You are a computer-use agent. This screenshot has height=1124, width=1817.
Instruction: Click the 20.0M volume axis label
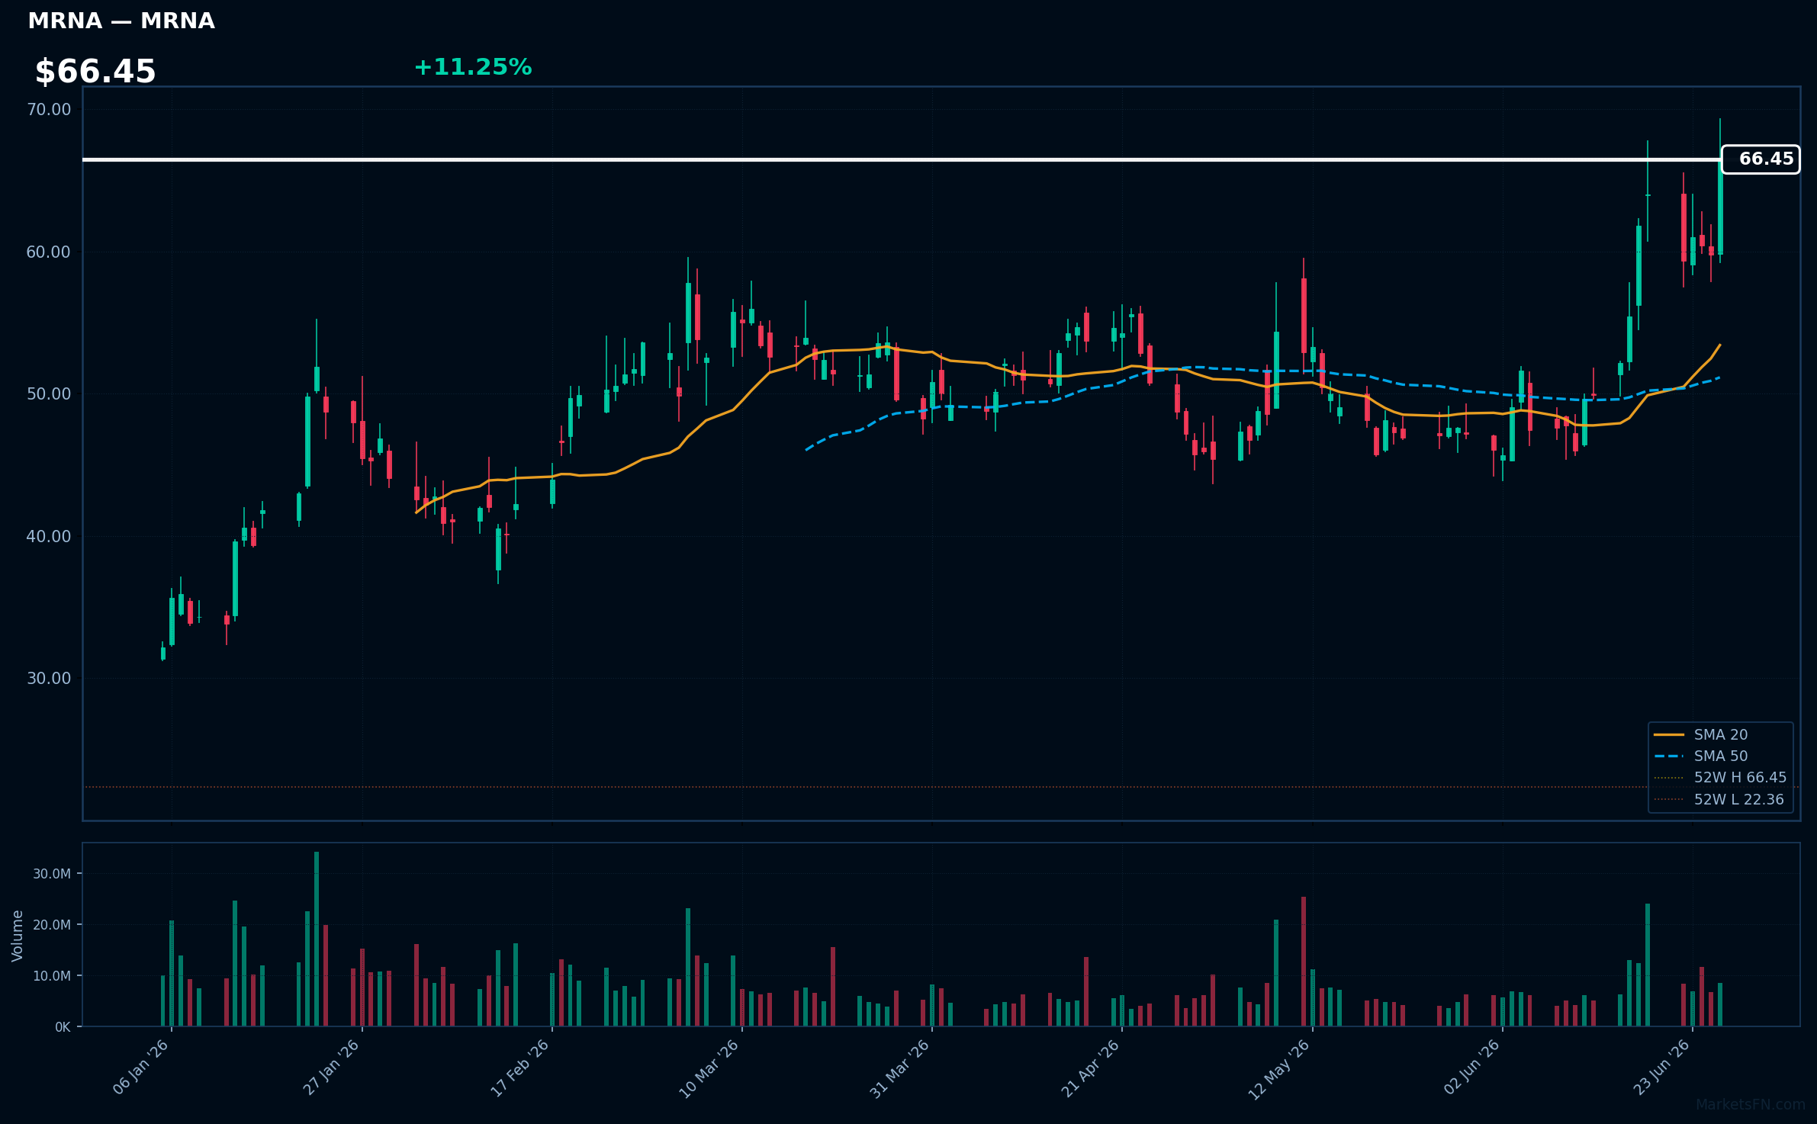[x=52, y=925]
